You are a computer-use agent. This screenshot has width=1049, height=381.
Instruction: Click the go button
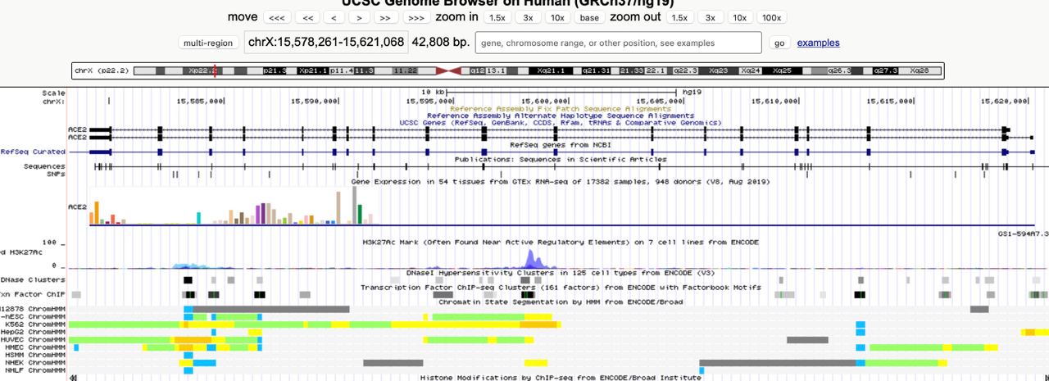pos(779,43)
